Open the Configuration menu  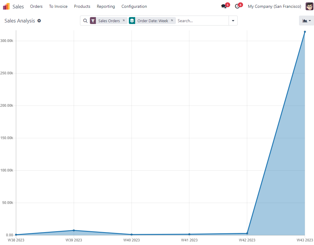point(134,6)
